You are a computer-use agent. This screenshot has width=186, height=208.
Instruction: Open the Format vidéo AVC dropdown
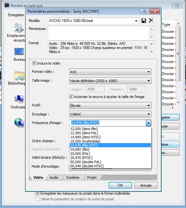click(x=110, y=72)
